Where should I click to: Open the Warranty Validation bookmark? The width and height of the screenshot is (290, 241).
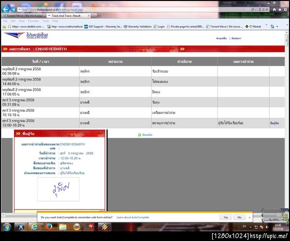pos(137,27)
